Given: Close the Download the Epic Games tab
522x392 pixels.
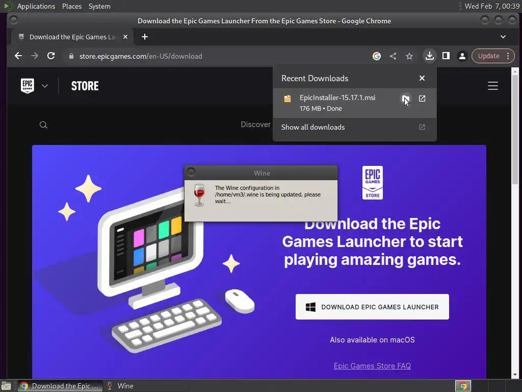Looking at the screenshot, I should tap(125, 37).
